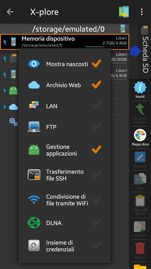Screen dimensions: 151x269
Task: Select Condivisione di file tramite WiFi
Action: [65, 200]
